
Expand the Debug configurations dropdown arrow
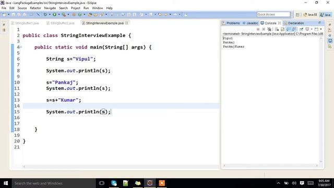(x=50, y=15)
